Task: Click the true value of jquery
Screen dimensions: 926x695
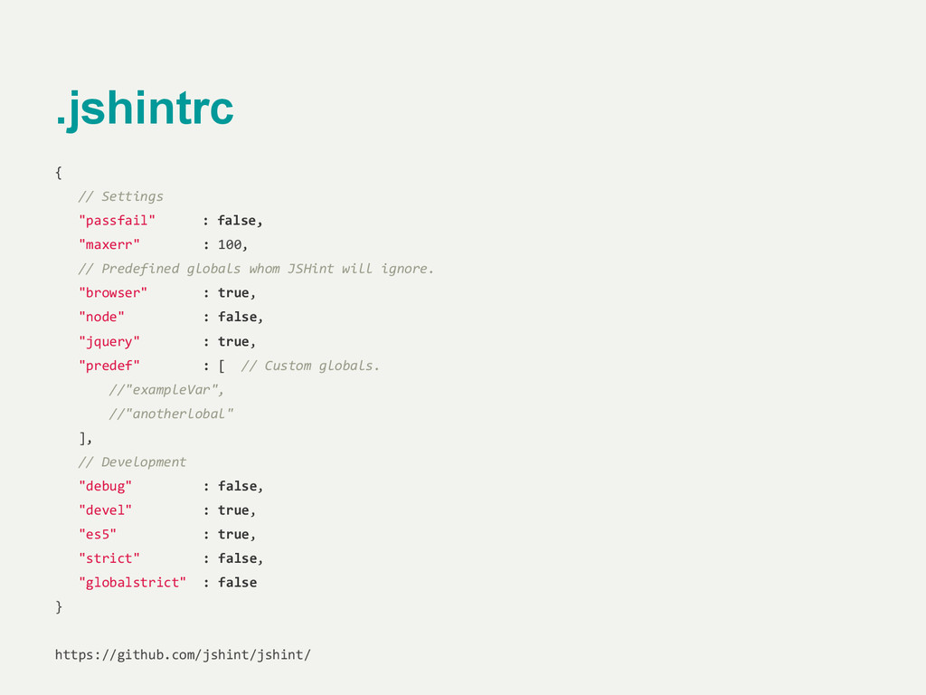Action: point(233,341)
